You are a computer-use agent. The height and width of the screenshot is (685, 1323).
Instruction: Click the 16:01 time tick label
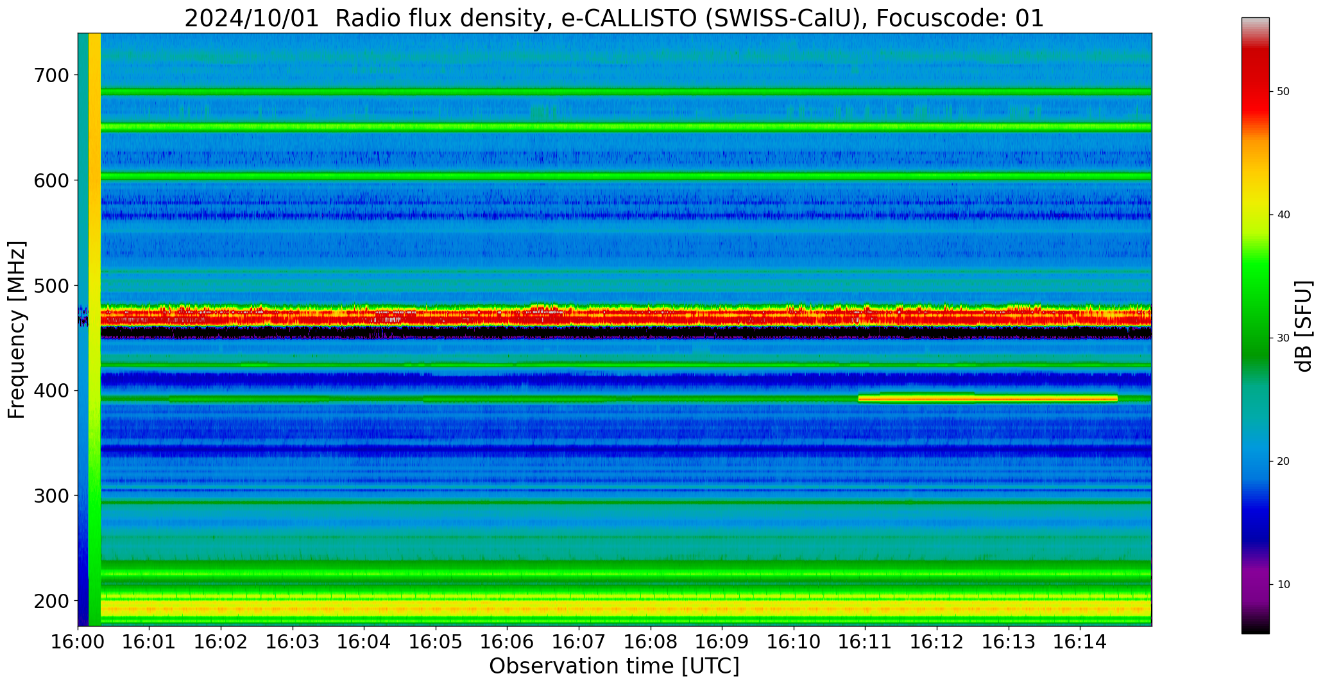(149, 642)
